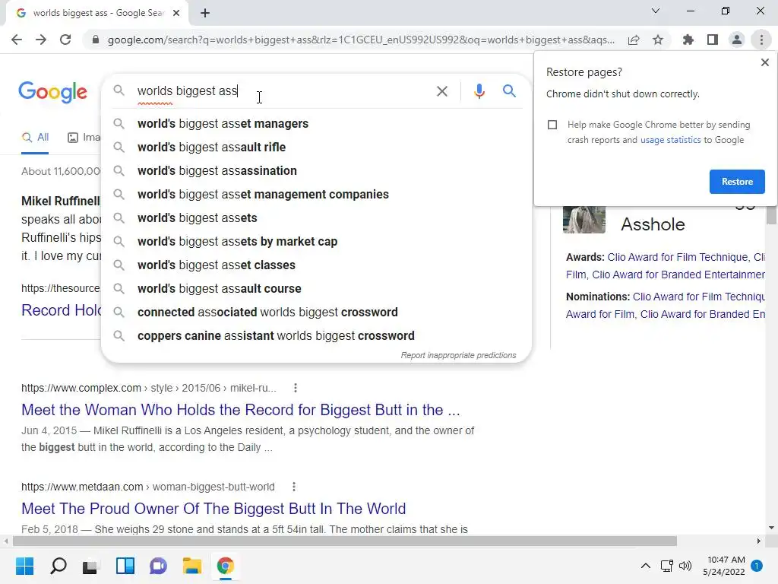Image resolution: width=778 pixels, height=584 pixels.
Task: Choose suggestion world's biggest asset management companies
Action: click(316, 194)
